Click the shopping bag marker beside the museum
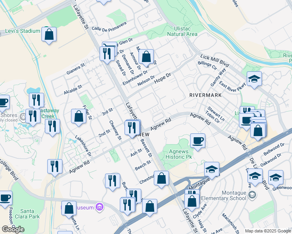Viewport: 292px width, 234px height. click(x=69, y=208)
